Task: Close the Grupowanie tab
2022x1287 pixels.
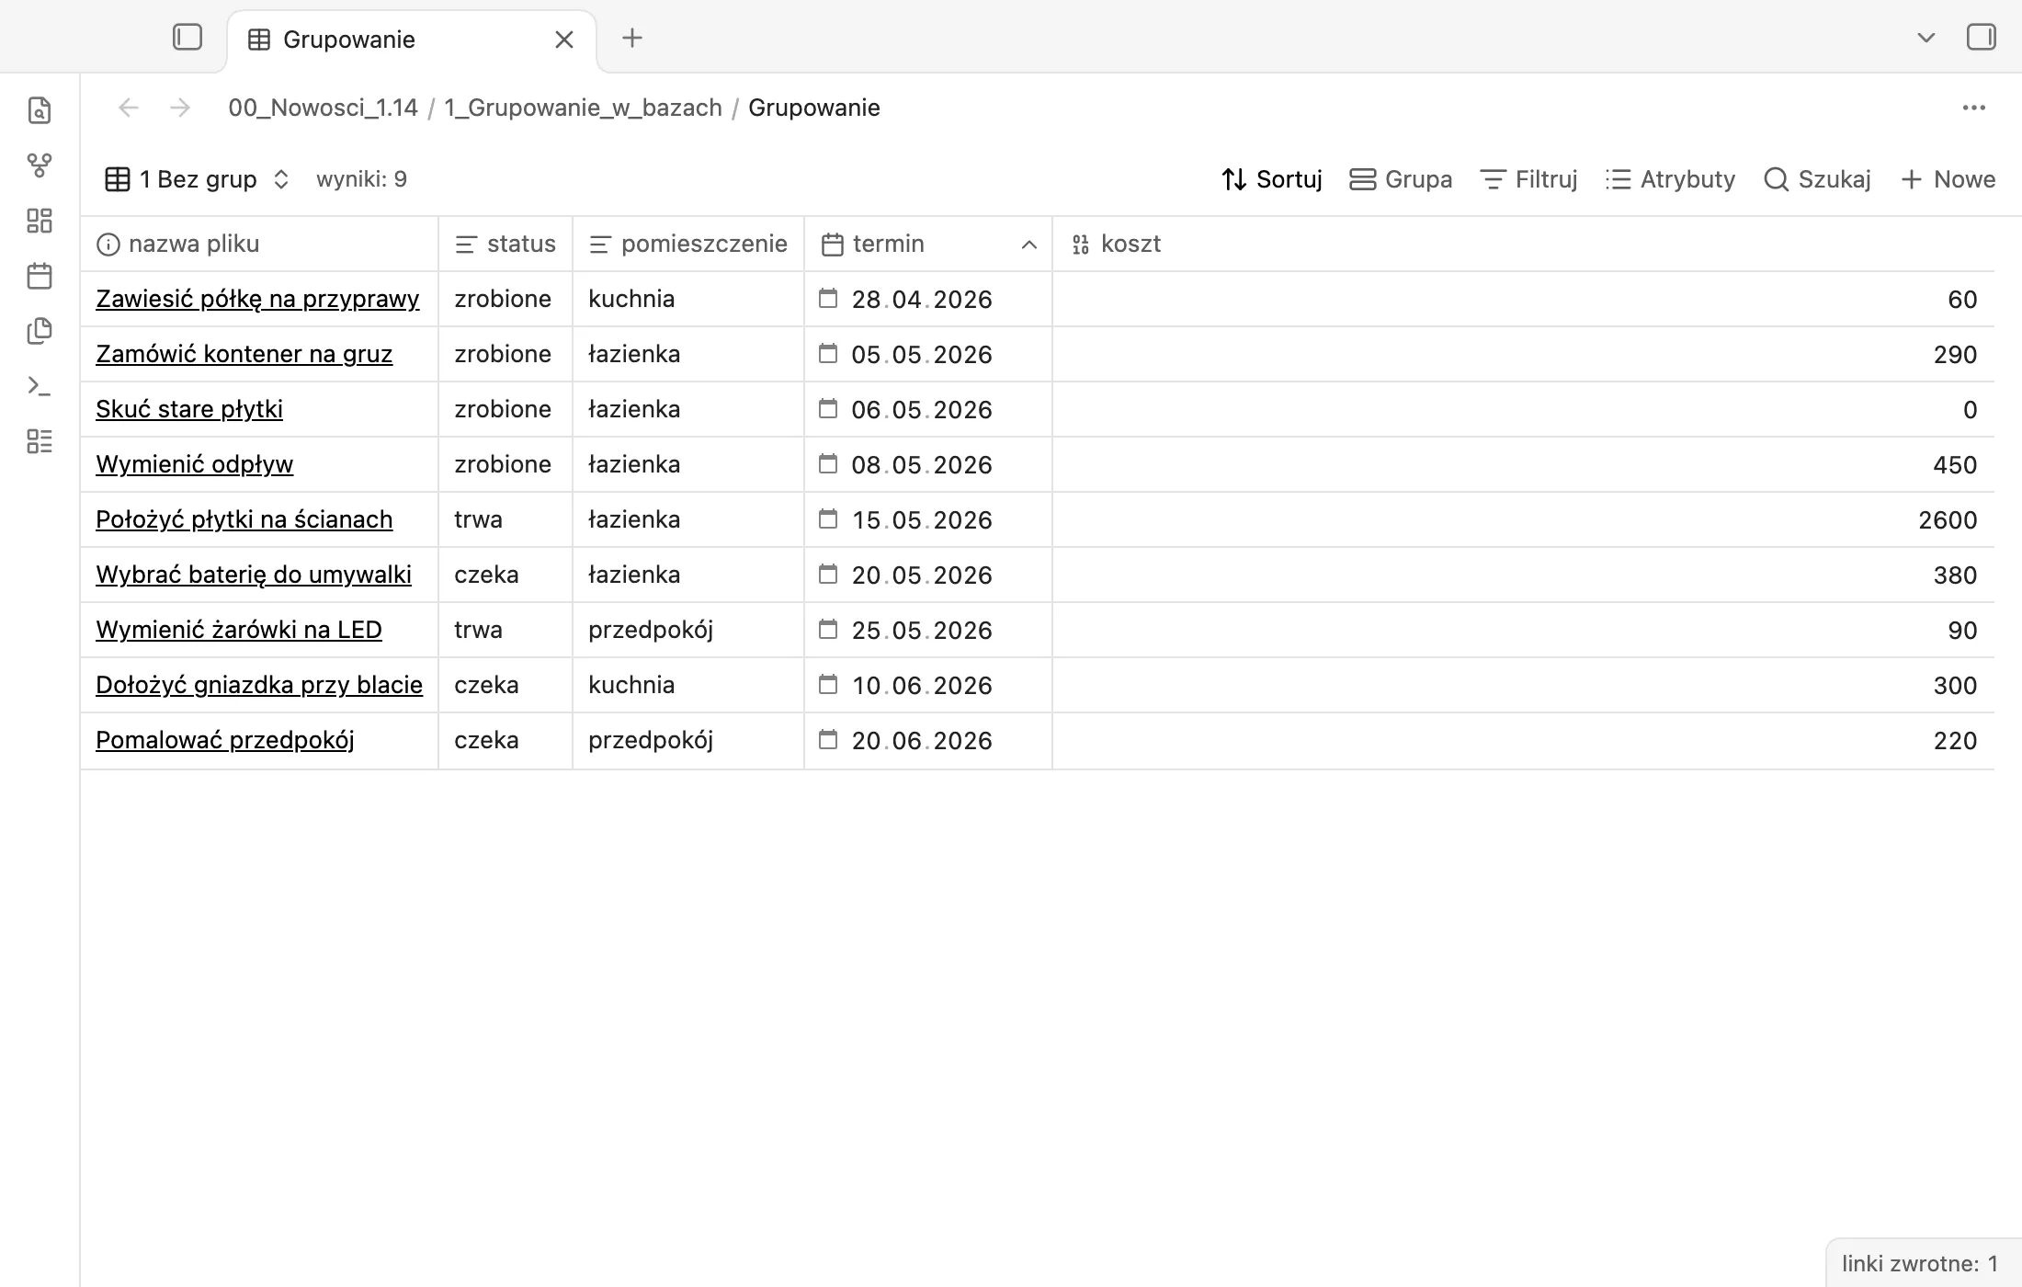Action: 564,40
